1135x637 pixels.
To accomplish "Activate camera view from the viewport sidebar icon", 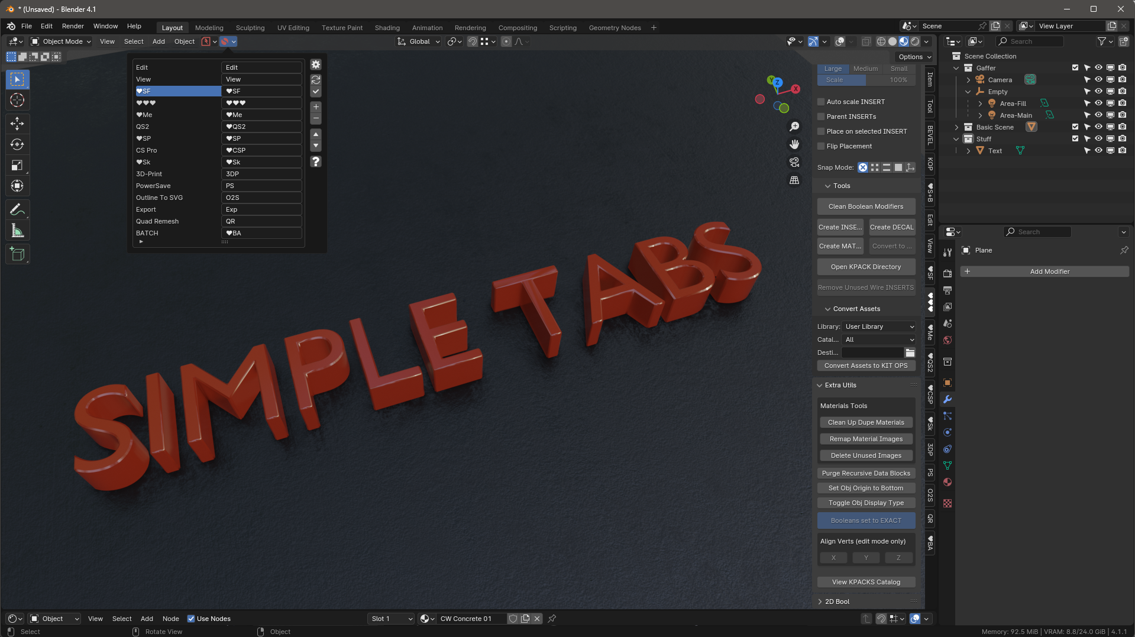I will pos(794,162).
